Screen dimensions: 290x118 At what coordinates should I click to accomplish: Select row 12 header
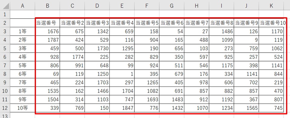[5, 108]
